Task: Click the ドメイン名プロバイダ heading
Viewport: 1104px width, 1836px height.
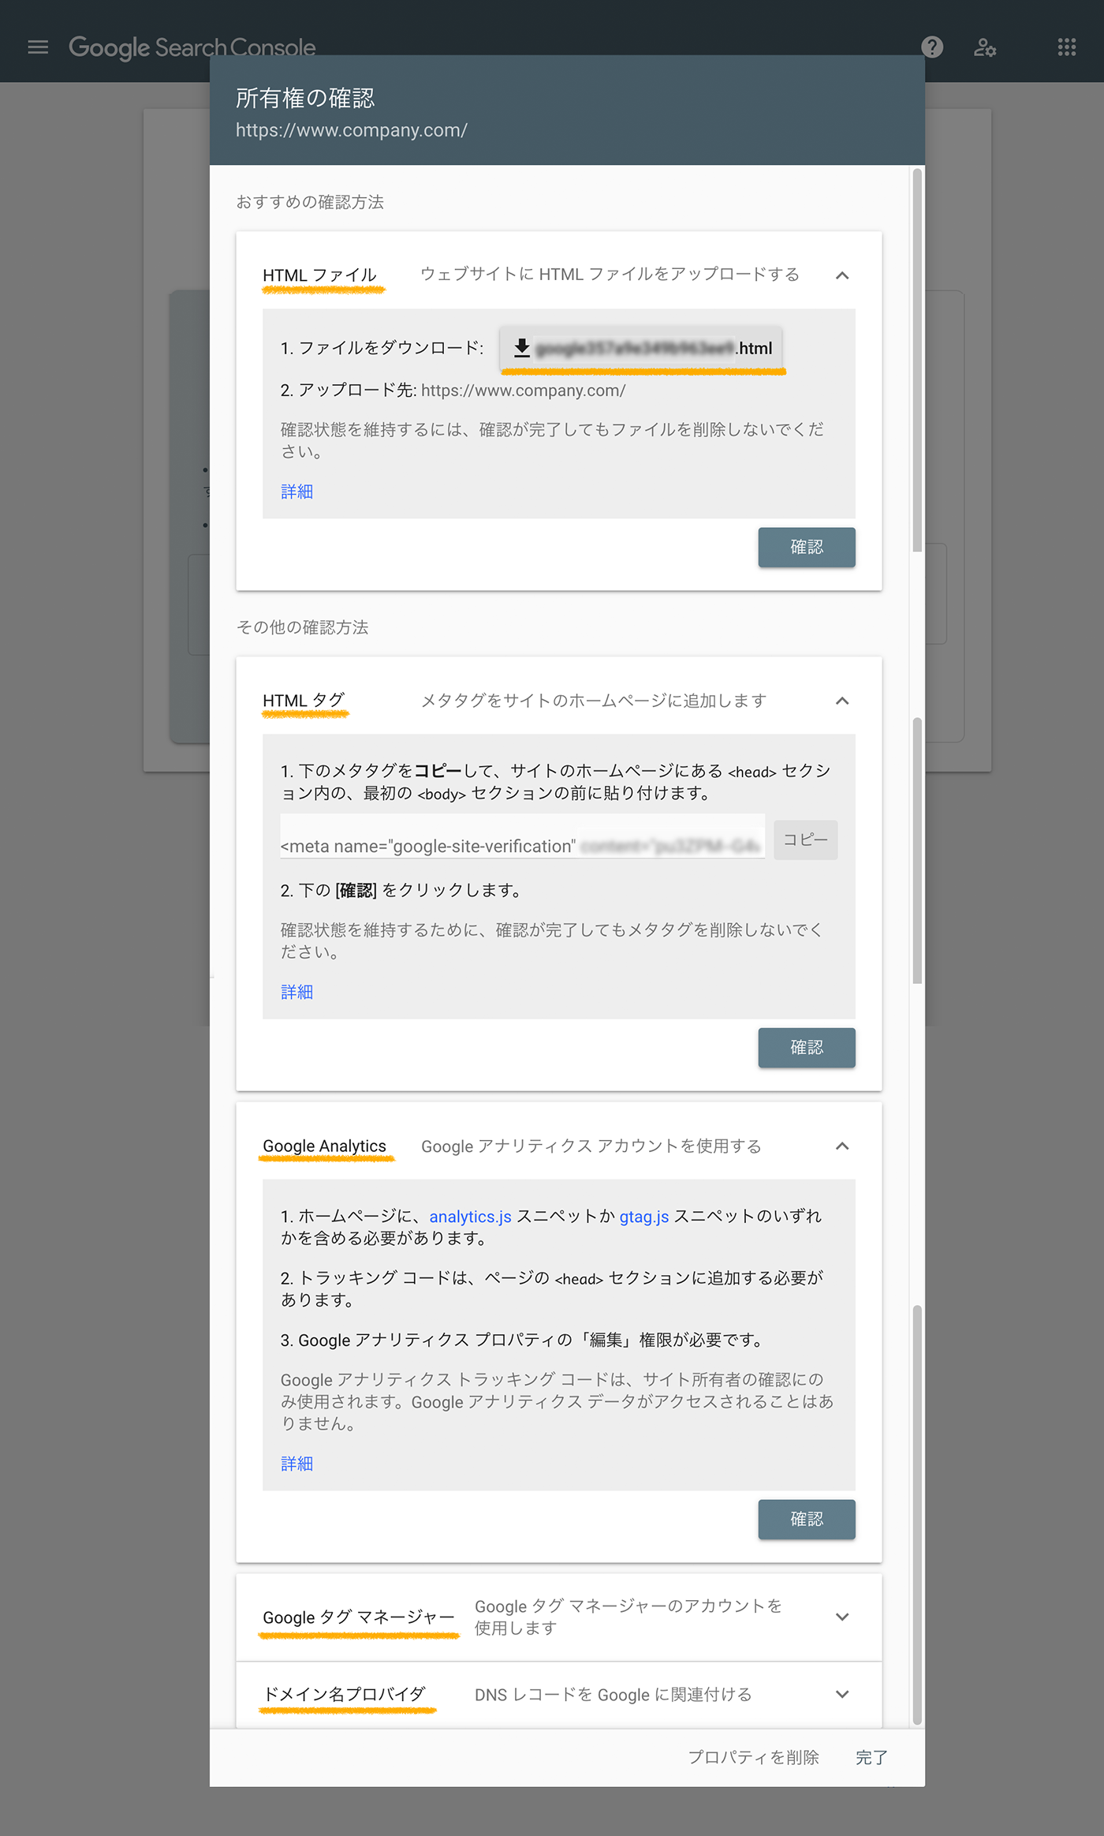Action: tap(344, 1694)
